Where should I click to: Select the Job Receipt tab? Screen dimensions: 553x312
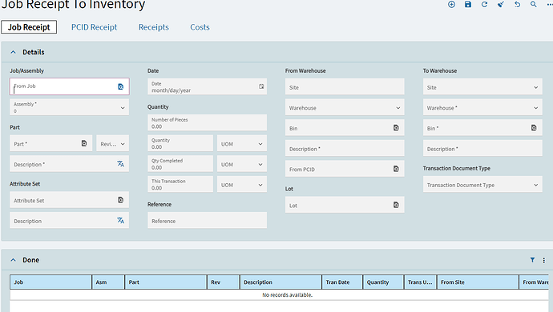pyautogui.click(x=29, y=27)
